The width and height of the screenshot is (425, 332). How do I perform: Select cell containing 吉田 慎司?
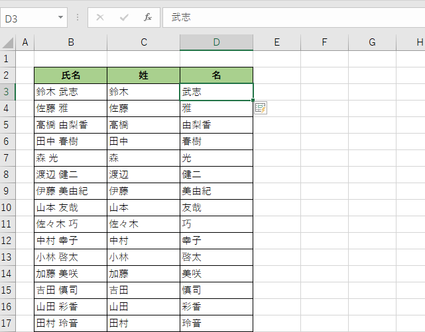tap(71, 290)
